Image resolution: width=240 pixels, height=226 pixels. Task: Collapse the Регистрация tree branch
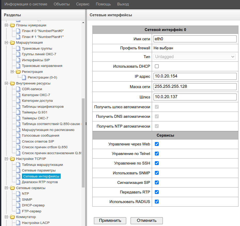12,72
